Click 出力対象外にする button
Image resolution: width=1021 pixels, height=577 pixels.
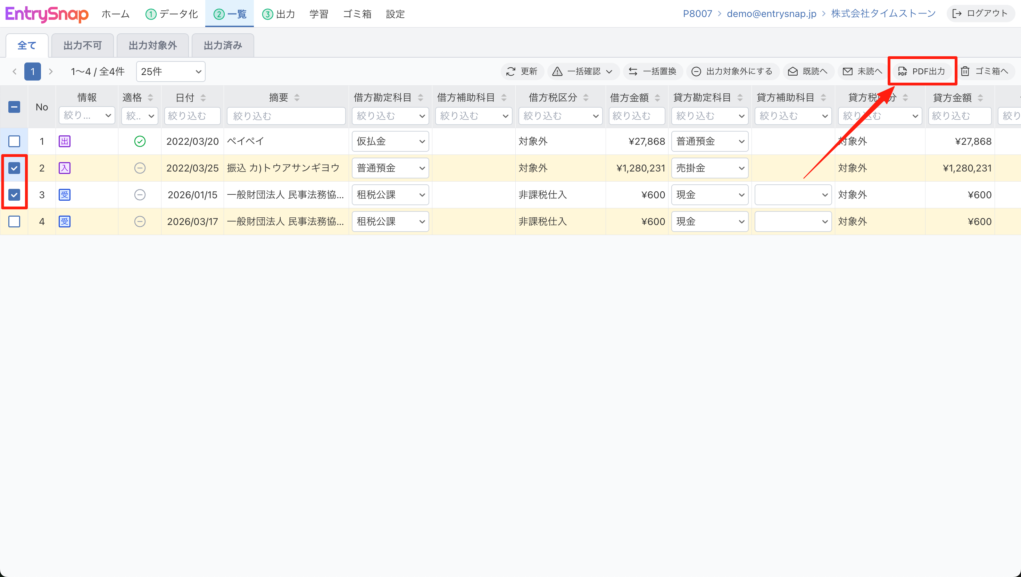tap(732, 71)
